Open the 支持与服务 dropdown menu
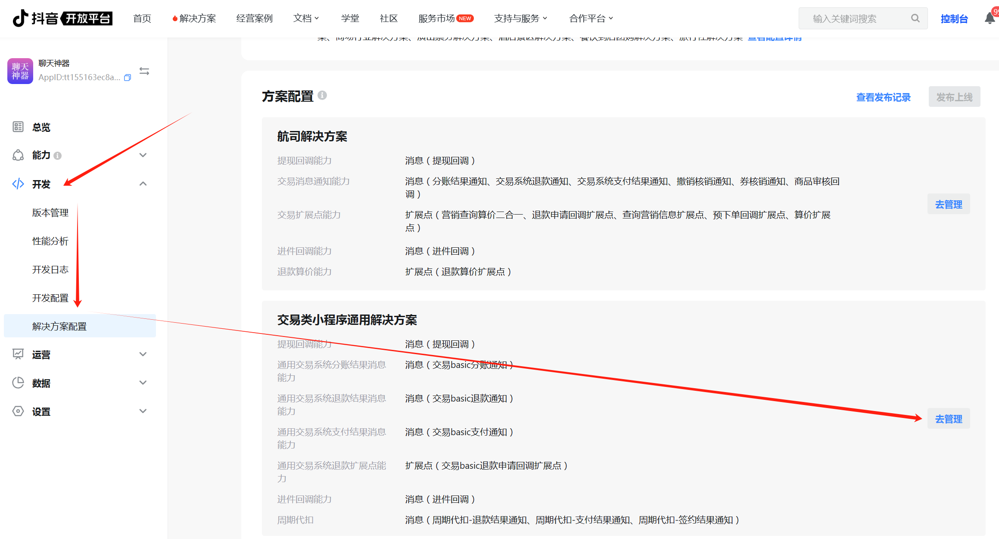This screenshot has width=999, height=539. [520, 18]
